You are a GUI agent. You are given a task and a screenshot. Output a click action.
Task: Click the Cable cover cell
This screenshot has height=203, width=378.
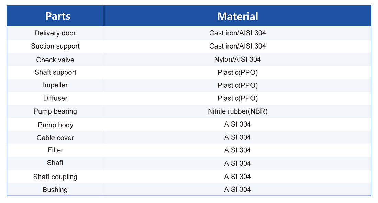55,138
